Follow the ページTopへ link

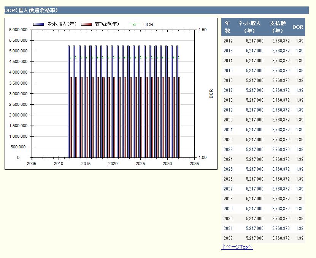click(237, 247)
